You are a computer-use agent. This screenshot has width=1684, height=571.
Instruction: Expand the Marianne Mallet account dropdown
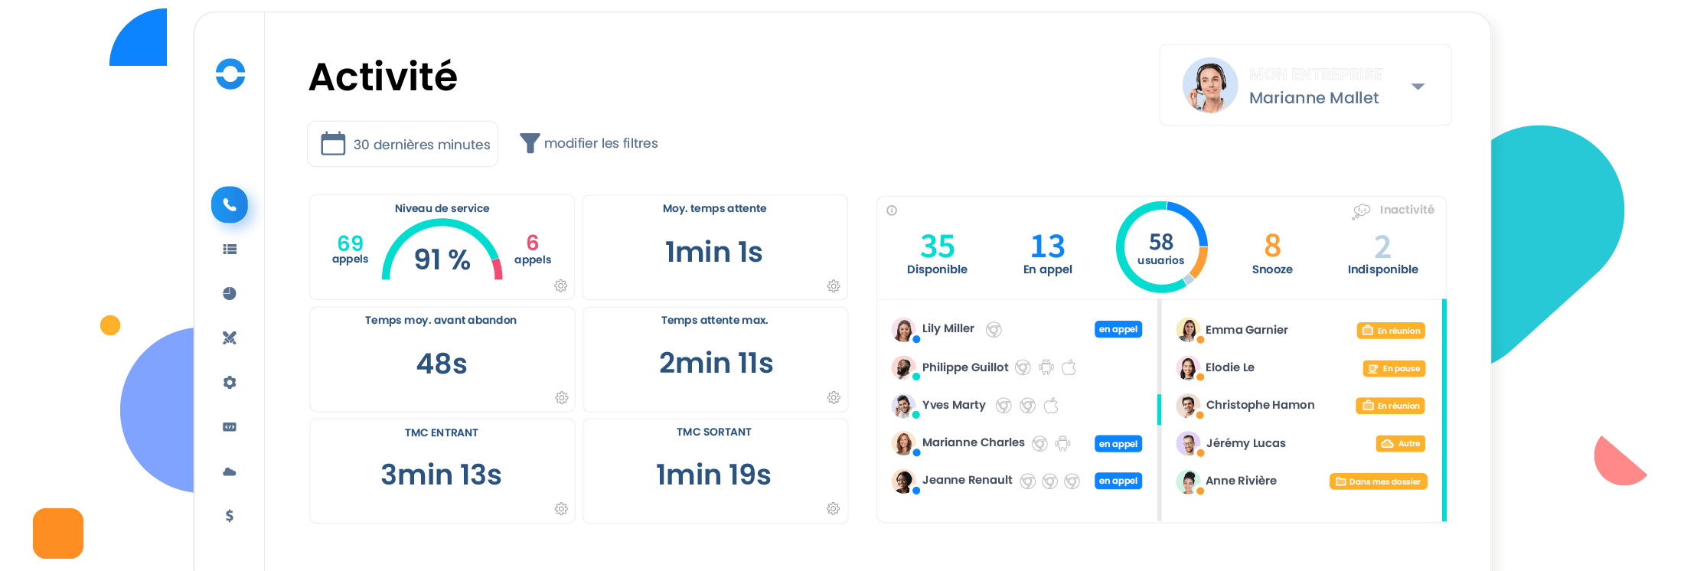[1418, 86]
